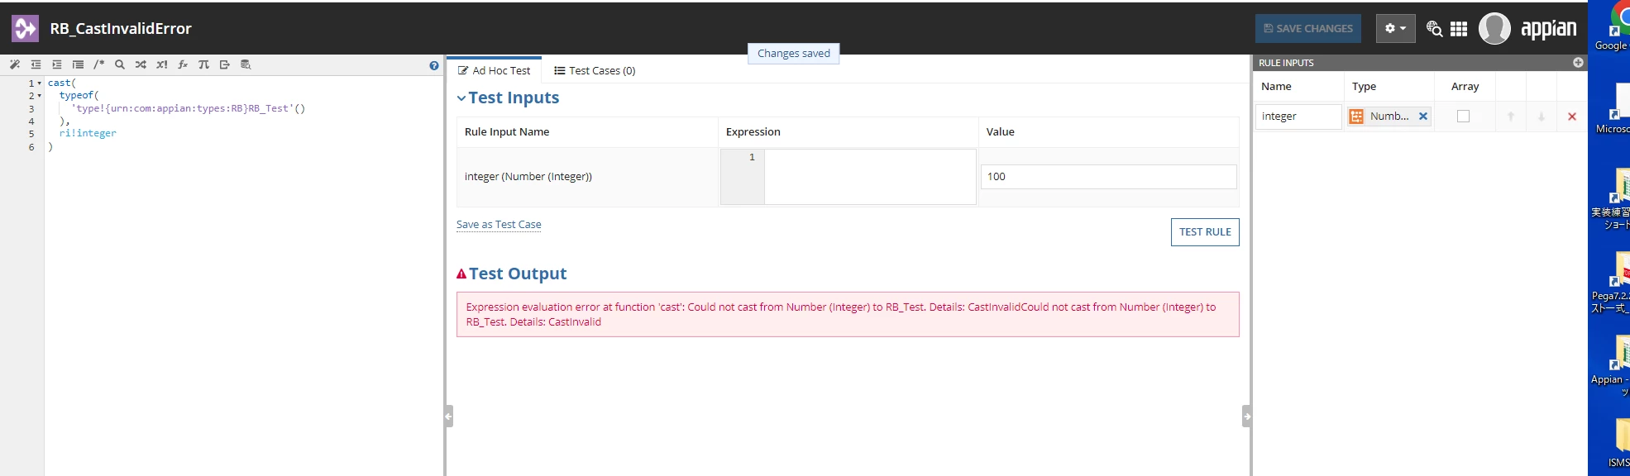The image size is (1630, 476).
Task: Click the cast error message in Test Output
Action: click(x=848, y=314)
